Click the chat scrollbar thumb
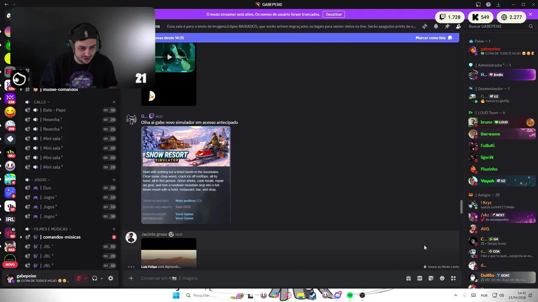This screenshot has height=302, width=538. coord(461,207)
